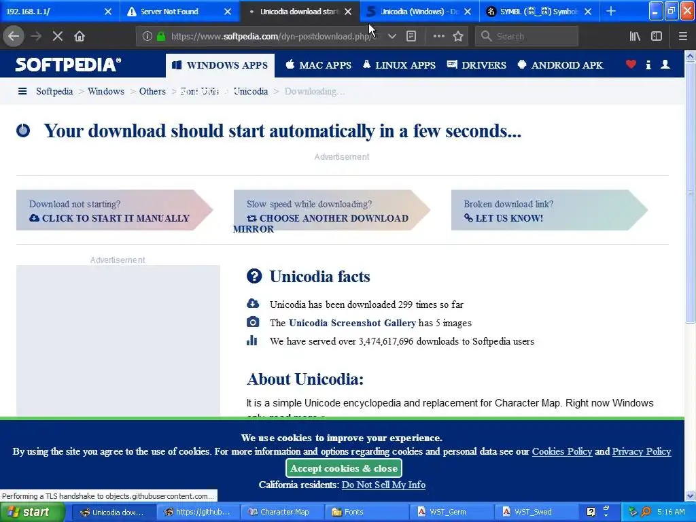
Task: Open the address bar history dropdown arrow
Action: [392, 36]
